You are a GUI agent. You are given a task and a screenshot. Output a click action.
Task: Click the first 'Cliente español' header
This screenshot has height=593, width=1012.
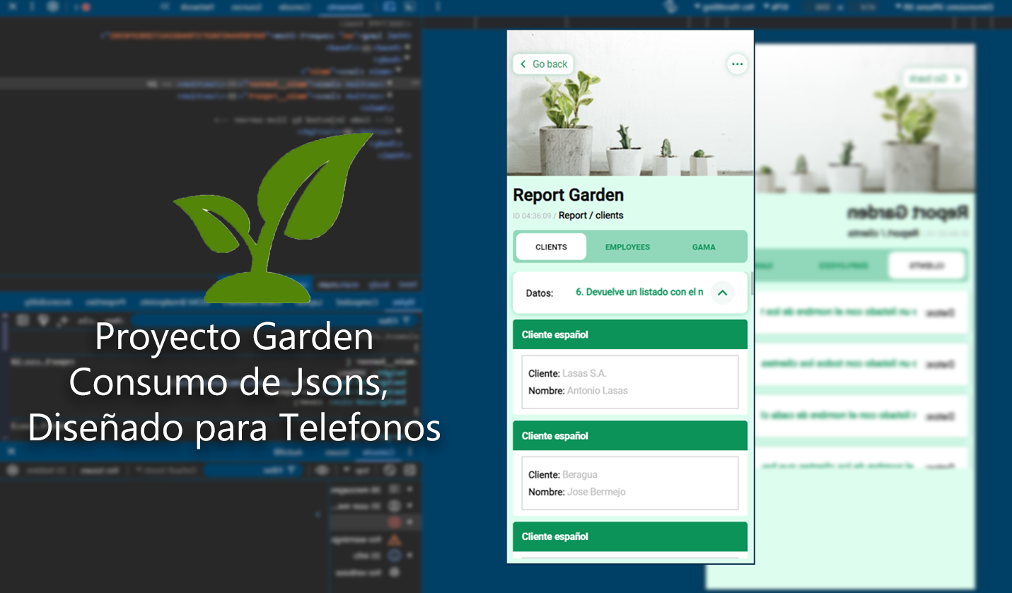click(629, 334)
